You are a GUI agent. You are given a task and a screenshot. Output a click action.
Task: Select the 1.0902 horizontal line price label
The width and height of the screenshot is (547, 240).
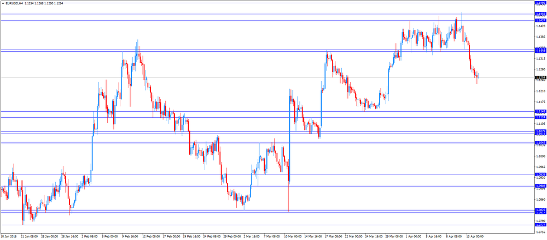pos(540,186)
